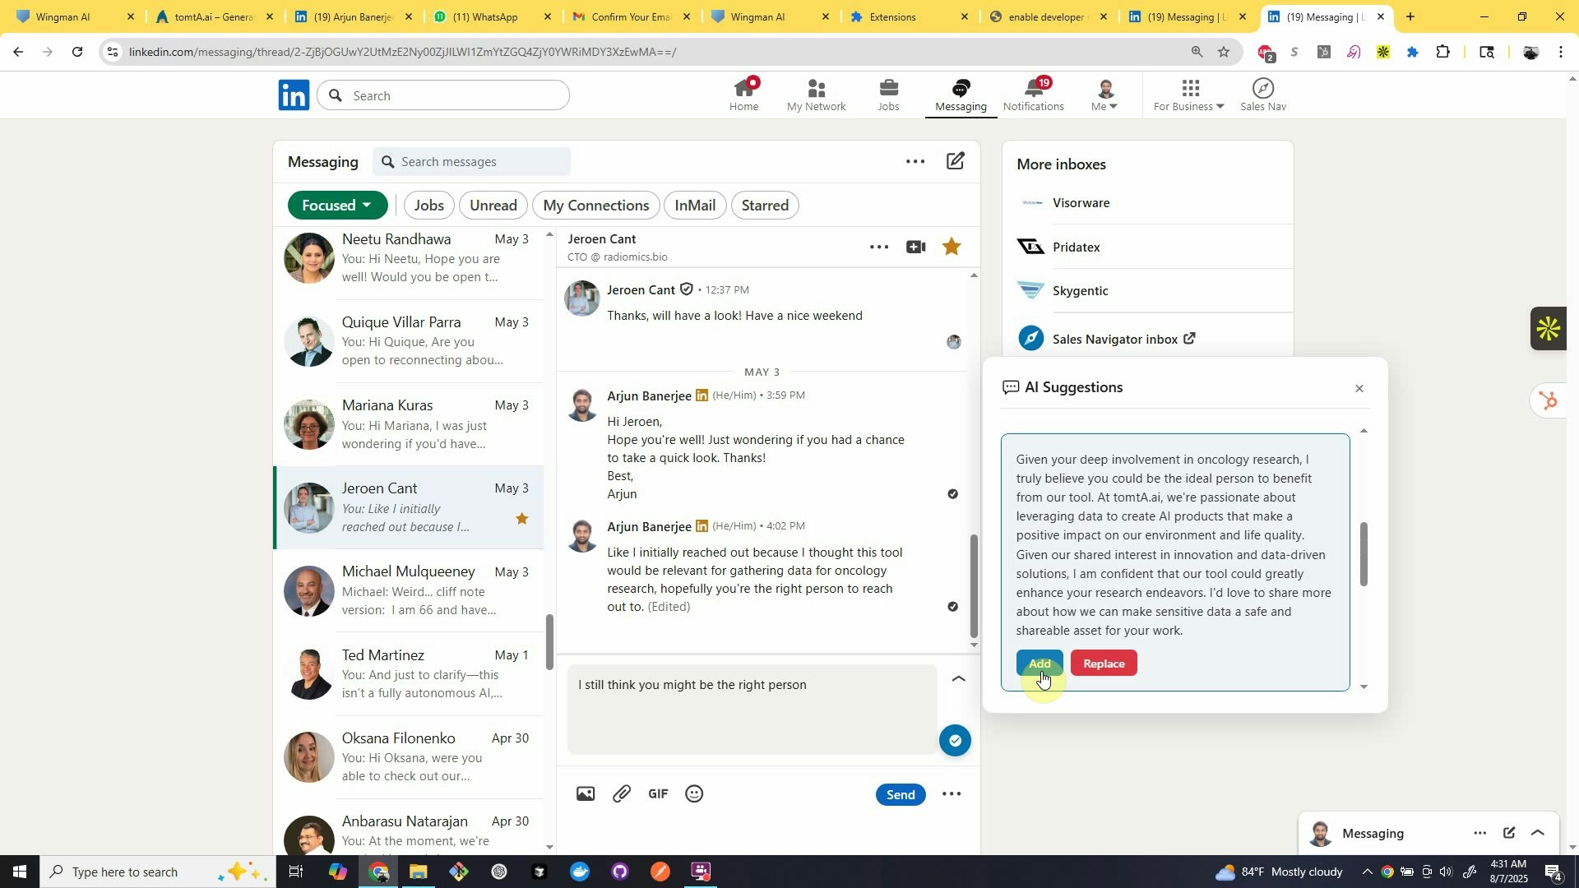This screenshot has width=1579, height=888.
Task: Click the AI Suggestions scrollbar thumb
Action: point(1364,554)
